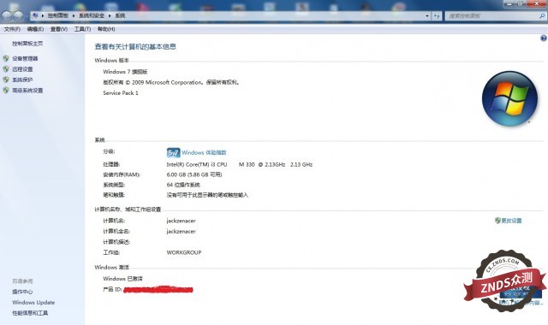Open the 查看(V) menu

[59, 29]
